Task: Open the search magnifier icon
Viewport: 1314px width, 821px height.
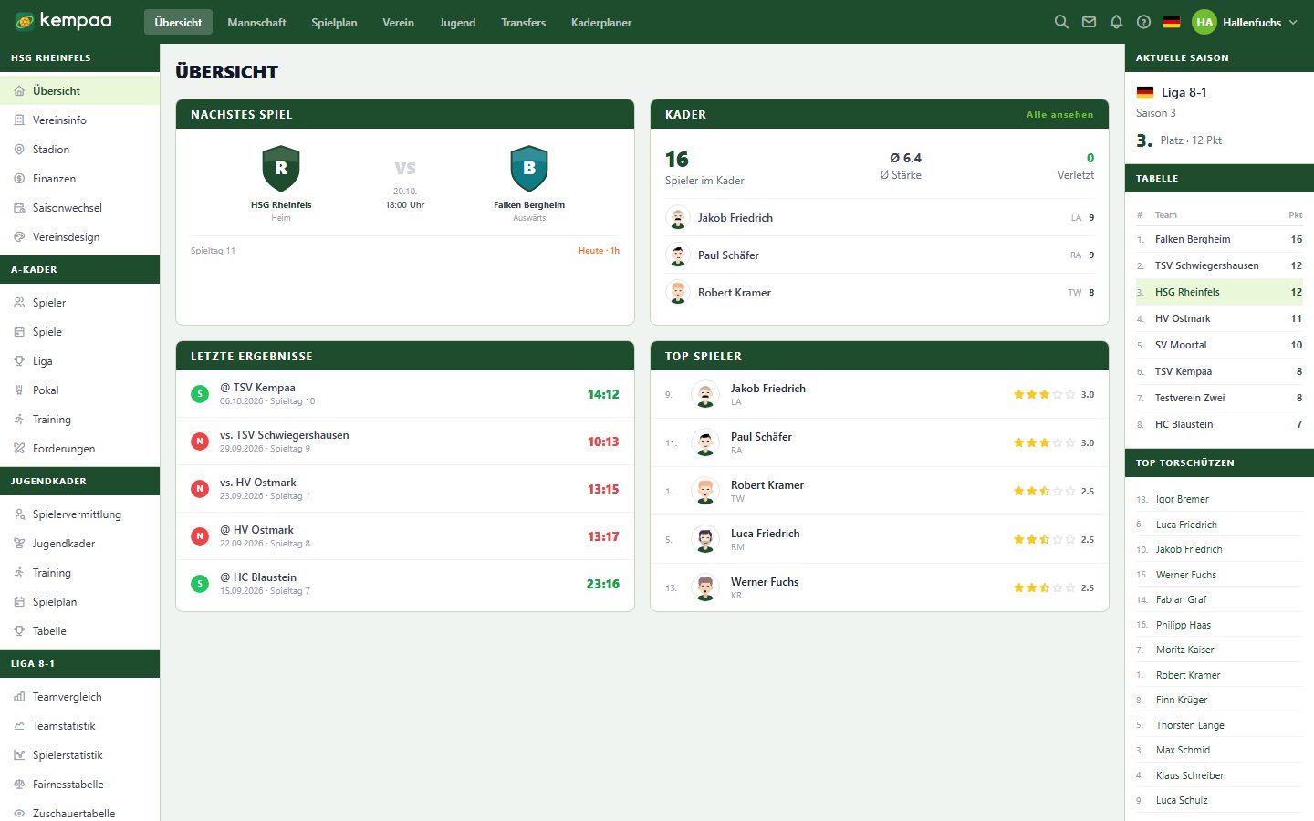Action: point(1061,22)
